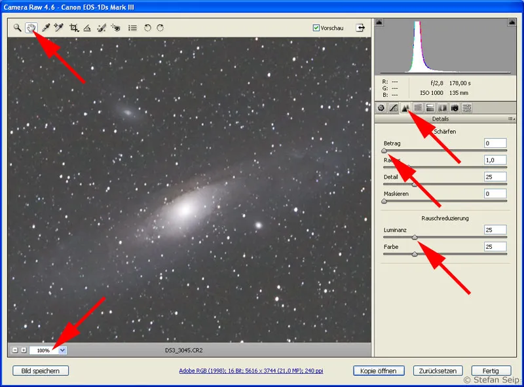Choose the Retouch spot removal tool
This screenshot has width=524, height=387.
(x=102, y=28)
